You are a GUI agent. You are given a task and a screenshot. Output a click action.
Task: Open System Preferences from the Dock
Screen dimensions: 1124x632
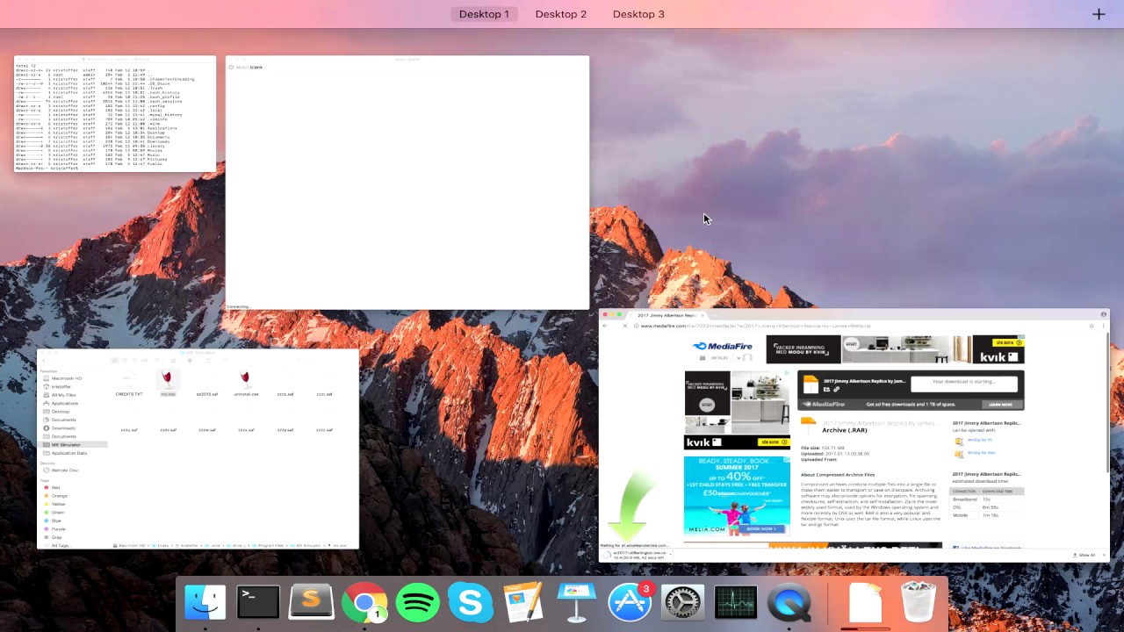(682, 603)
